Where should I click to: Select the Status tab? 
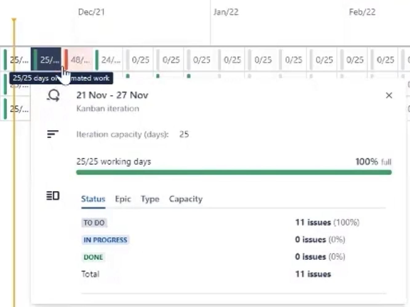(93, 199)
